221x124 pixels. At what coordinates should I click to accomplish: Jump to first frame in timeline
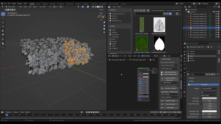pyautogui.click(x=87, y=112)
